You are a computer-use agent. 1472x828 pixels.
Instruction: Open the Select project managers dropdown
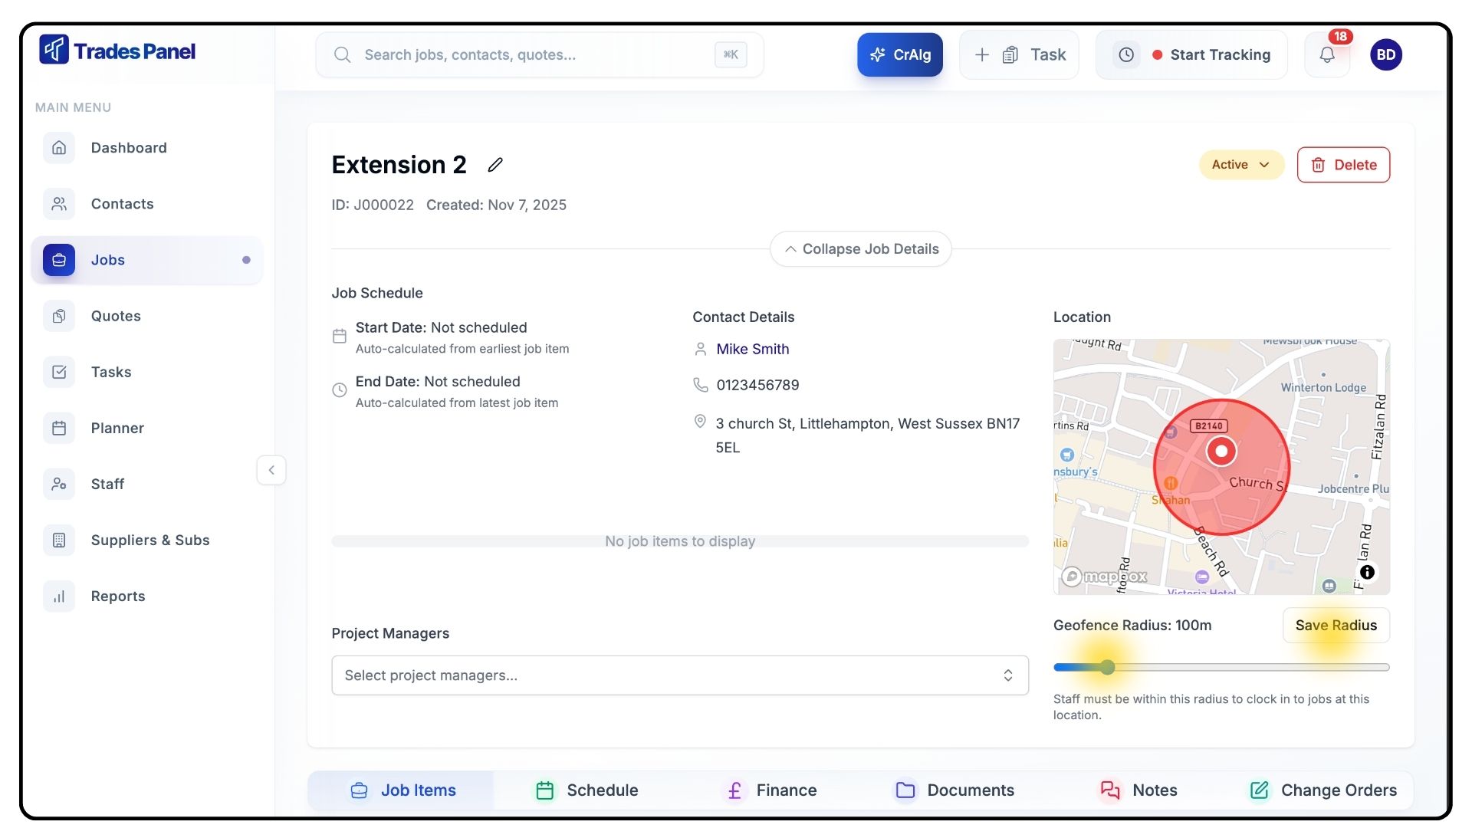(679, 675)
